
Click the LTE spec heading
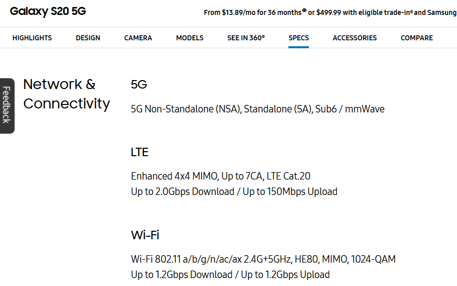coord(139,152)
